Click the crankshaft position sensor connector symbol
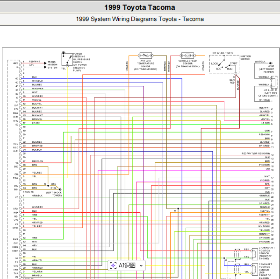This screenshot has height=279, width=280. [255, 254]
